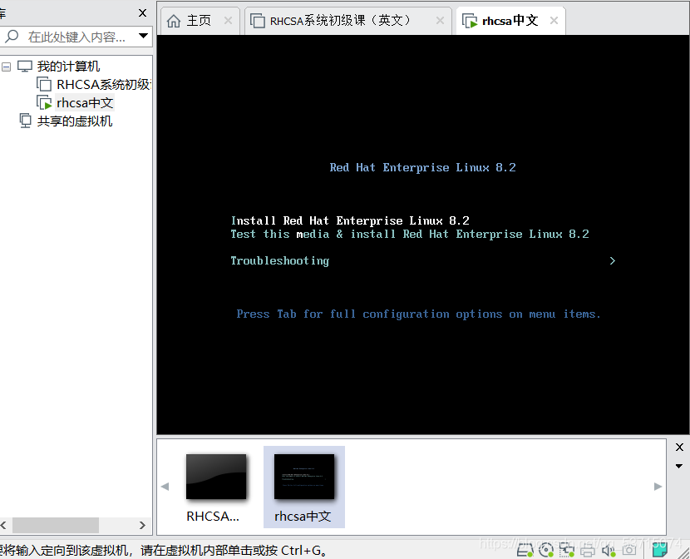Close the 主页 tab
This screenshot has width=690, height=559.
(228, 20)
